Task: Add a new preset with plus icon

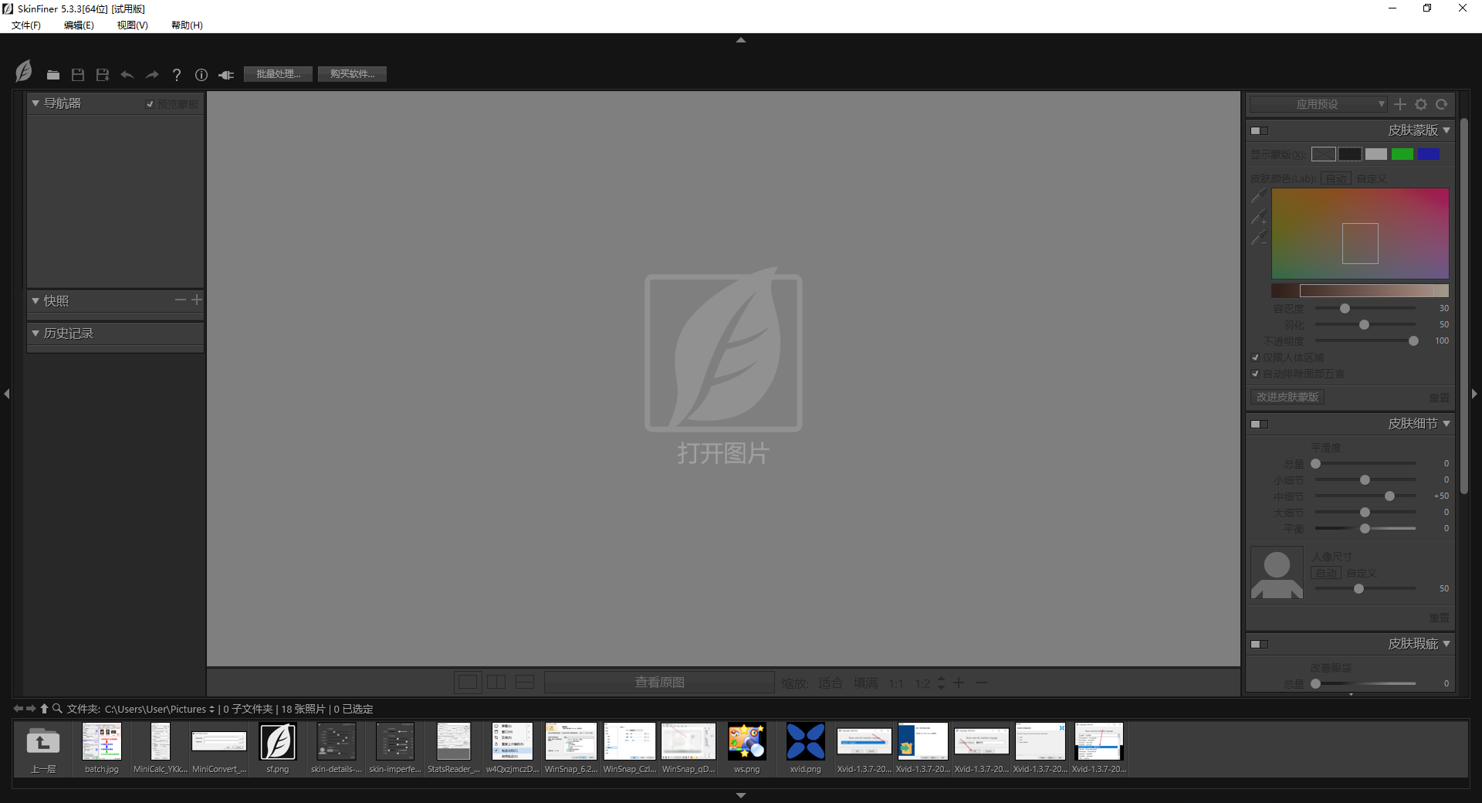Action: pos(1400,104)
